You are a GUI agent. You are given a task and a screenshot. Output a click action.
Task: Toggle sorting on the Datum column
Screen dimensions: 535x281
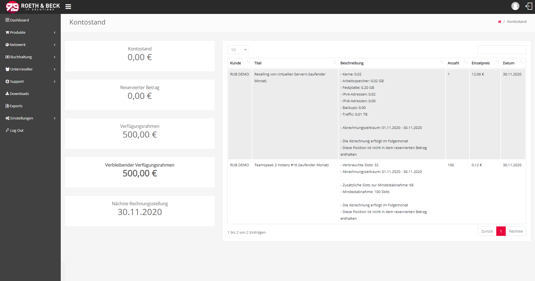point(521,62)
